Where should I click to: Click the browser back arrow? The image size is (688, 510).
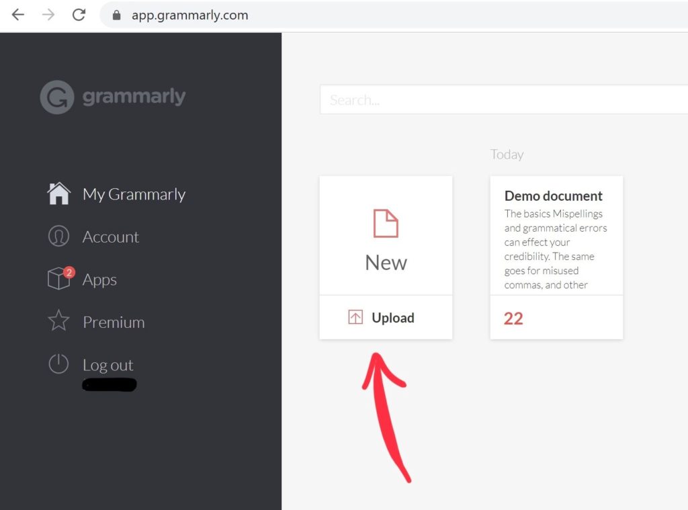(x=18, y=15)
